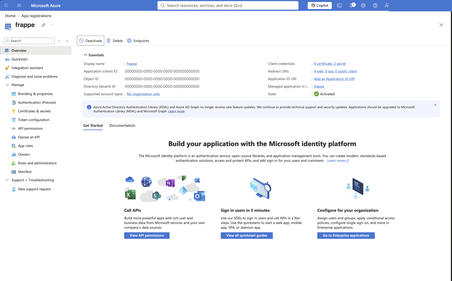The width and height of the screenshot is (452, 281).
Task: Open portal settings gear icon
Action: tap(363, 5)
